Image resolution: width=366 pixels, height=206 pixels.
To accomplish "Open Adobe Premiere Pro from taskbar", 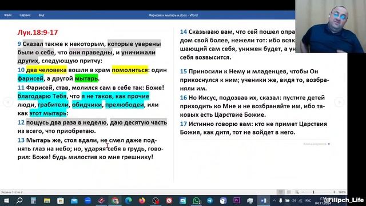I will point(237,201).
